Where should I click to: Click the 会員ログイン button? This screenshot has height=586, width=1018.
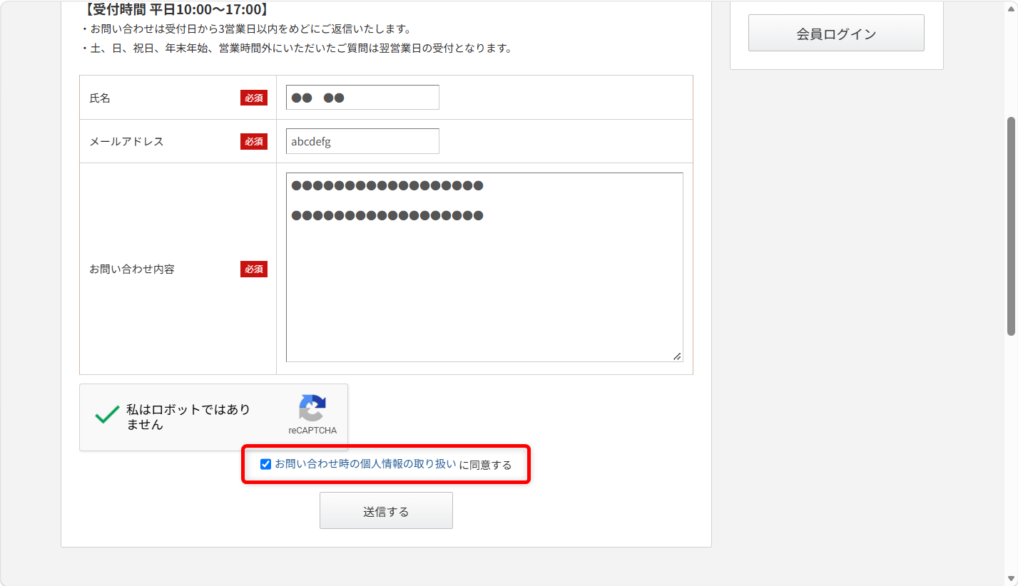point(836,34)
